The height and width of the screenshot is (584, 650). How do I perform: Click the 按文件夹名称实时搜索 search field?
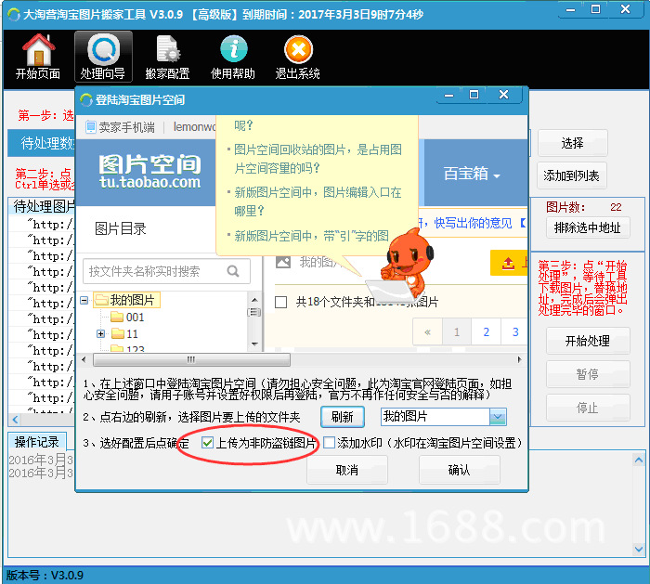tap(166, 271)
